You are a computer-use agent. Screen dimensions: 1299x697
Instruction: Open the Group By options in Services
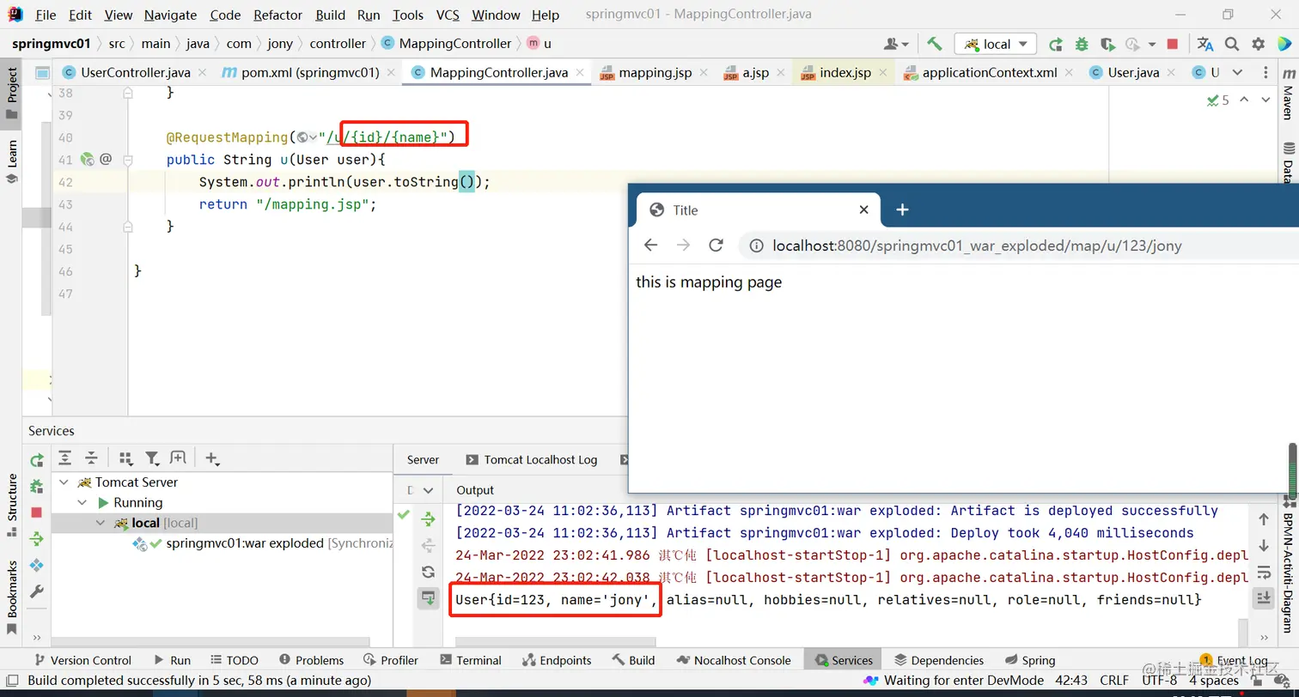pyautogui.click(x=126, y=458)
